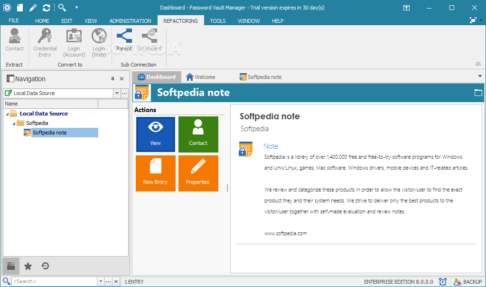Click the Un-Parent sub connection button
This screenshot has width=486, height=287.
[x=150, y=40]
